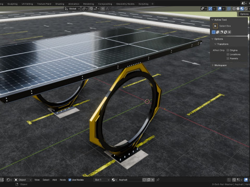Select solid viewport shading
250x187 pixels.
click(x=238, y=9)
